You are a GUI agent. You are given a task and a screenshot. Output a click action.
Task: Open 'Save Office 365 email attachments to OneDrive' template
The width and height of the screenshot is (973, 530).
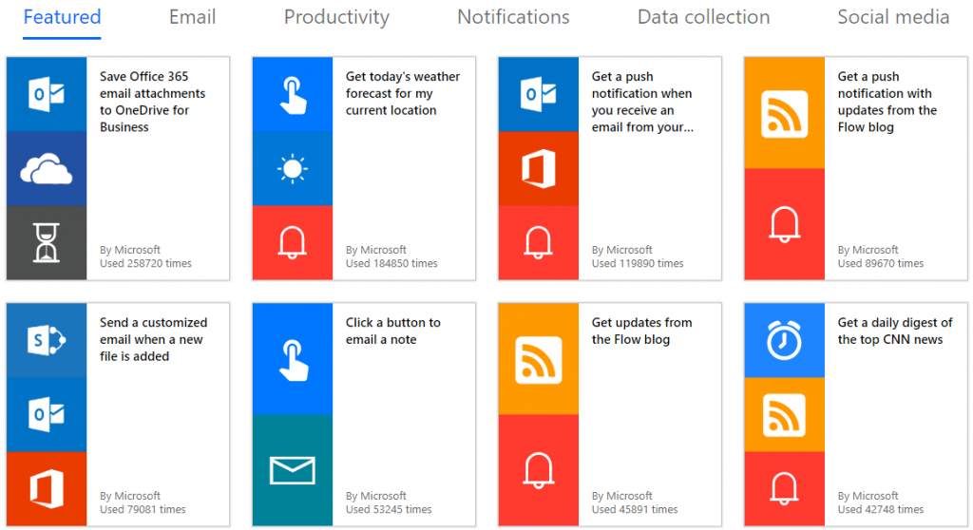tap(153, 102)
